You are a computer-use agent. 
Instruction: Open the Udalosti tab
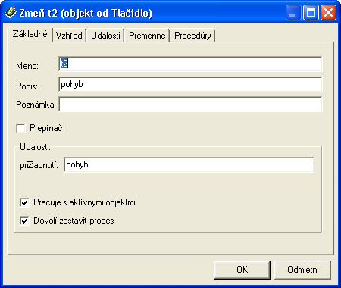point(105,36)
